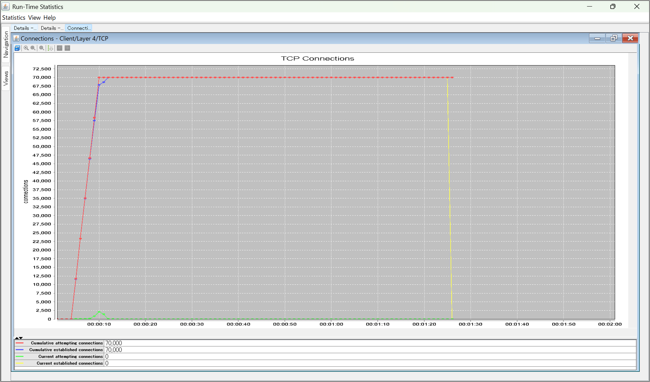Switch to the first Details tab
The image size is (650, 382).
pyautogui.click(x=25, y=28)
